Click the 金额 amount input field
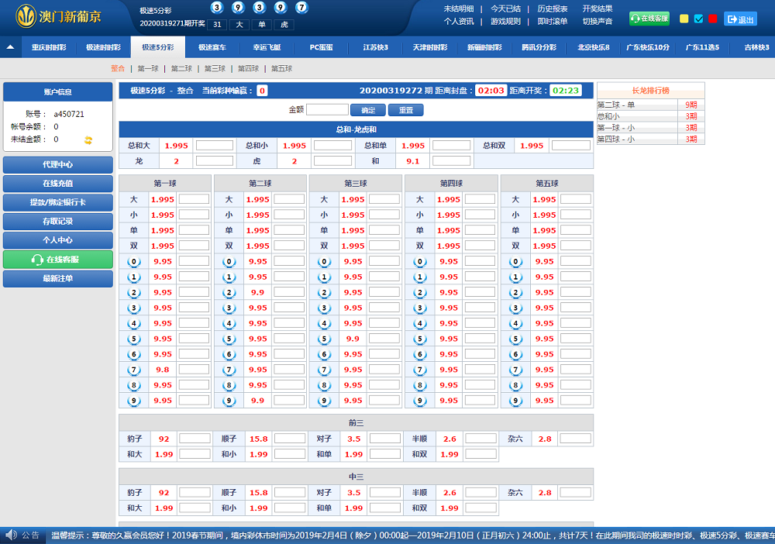The height and width of the screenshot is (544, 775). pyautogui.click(x=327, y=110)
